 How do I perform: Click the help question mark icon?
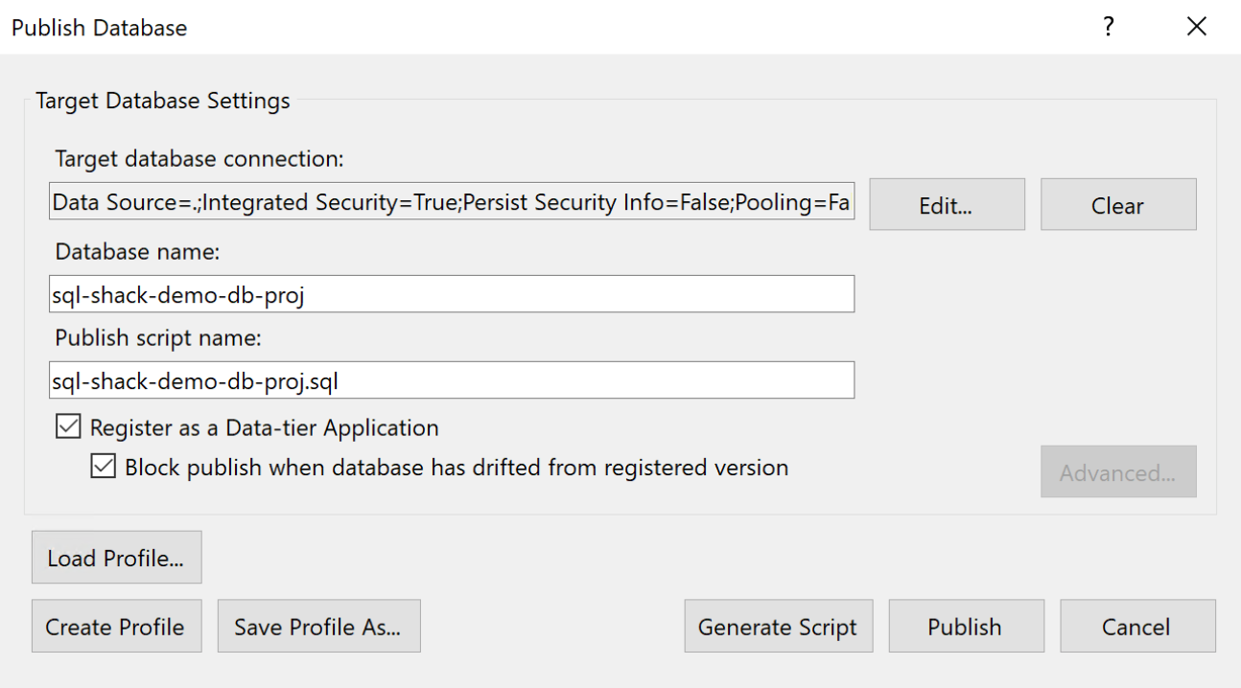[1108, 27]
